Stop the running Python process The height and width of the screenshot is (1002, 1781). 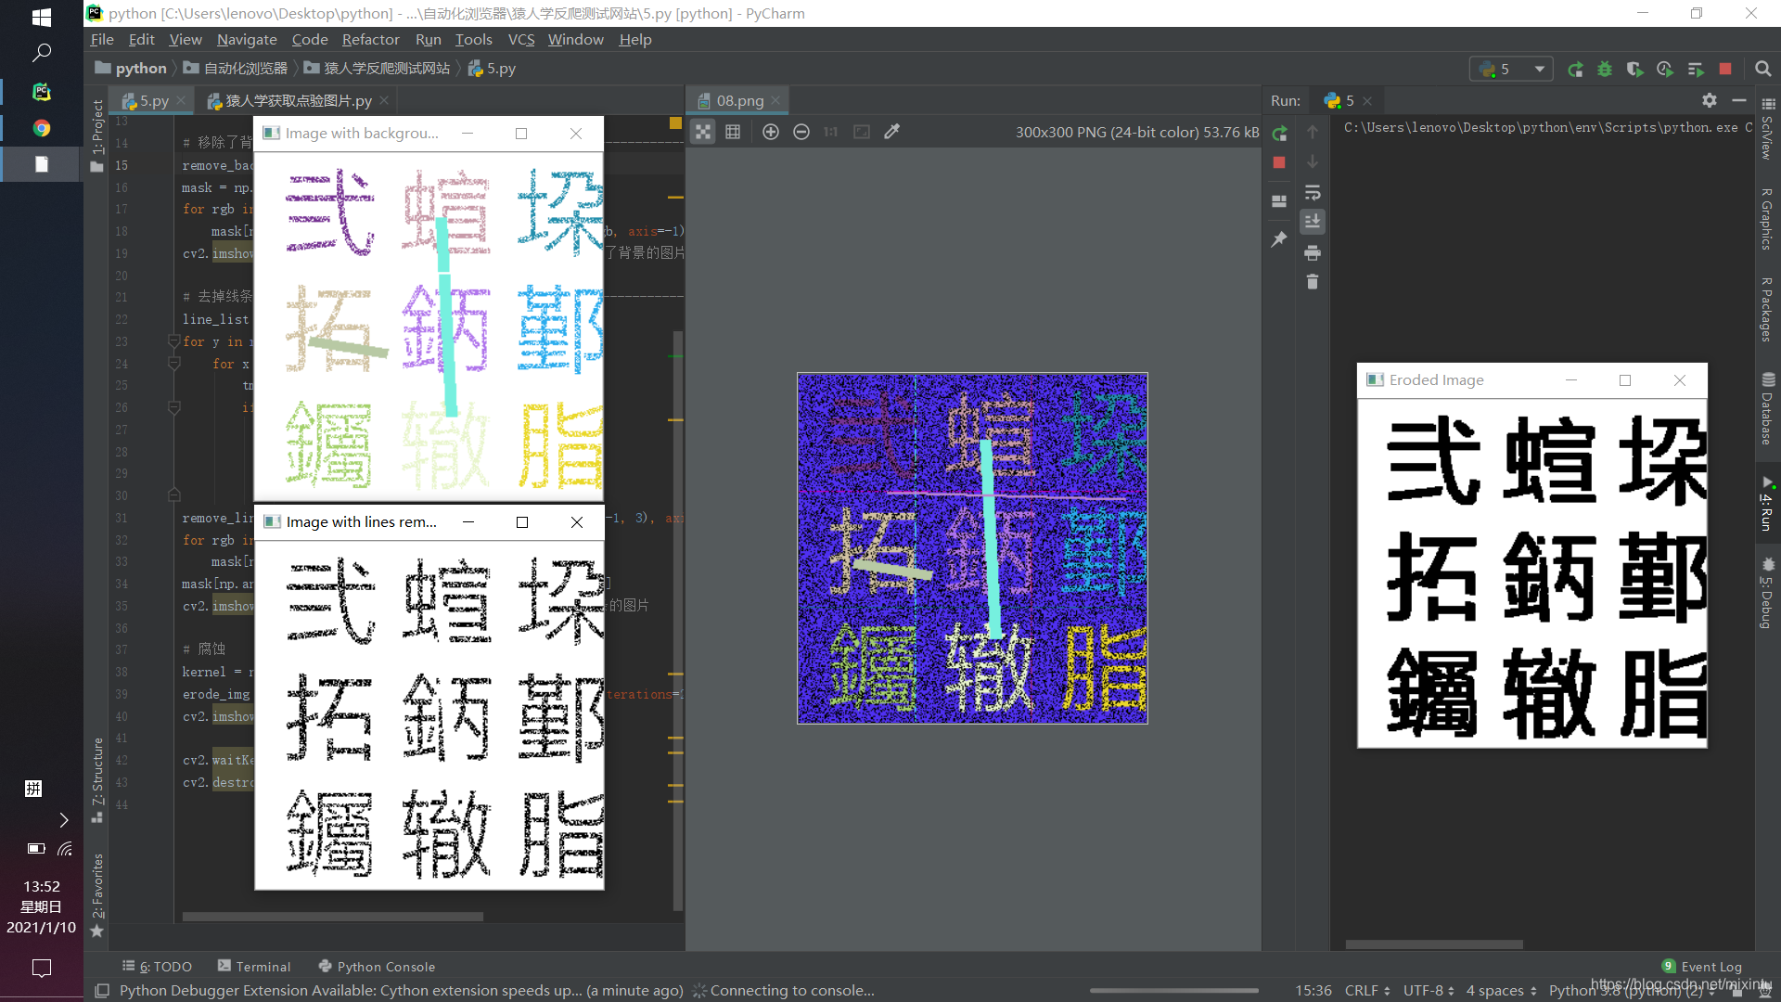[1725, 69]
